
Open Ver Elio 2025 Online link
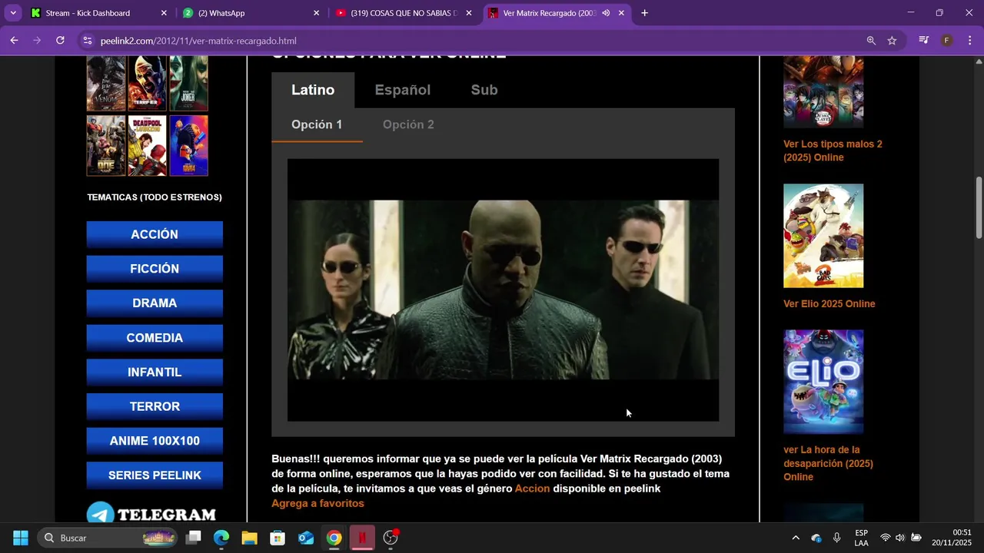tap(829, 303)
